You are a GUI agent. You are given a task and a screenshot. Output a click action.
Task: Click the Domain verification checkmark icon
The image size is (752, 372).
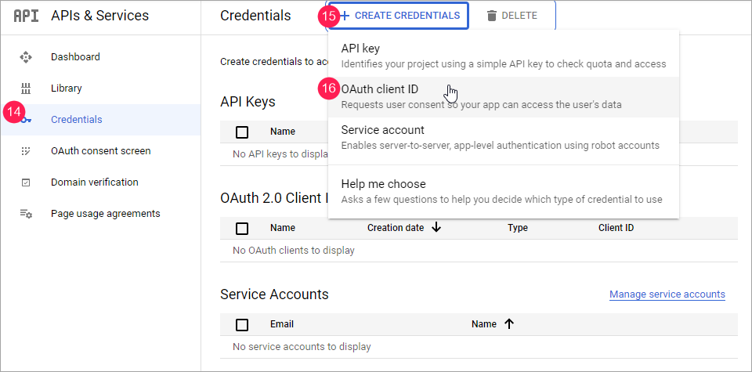(x=26, y=182)
